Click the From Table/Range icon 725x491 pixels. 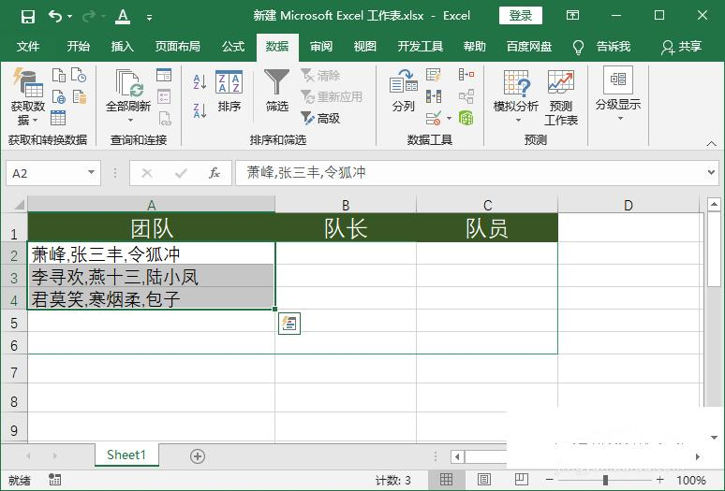click(x=58, y=118)
